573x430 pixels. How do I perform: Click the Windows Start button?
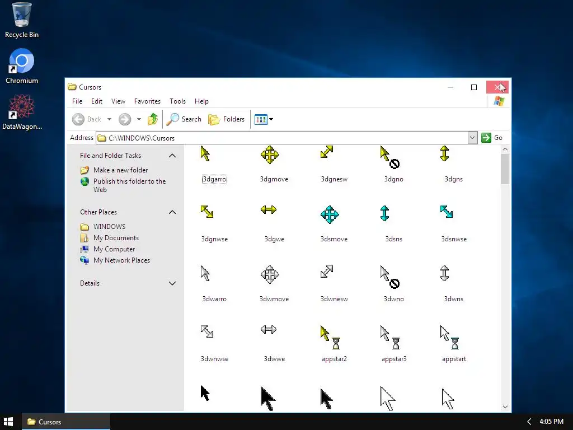click(8, 422)
